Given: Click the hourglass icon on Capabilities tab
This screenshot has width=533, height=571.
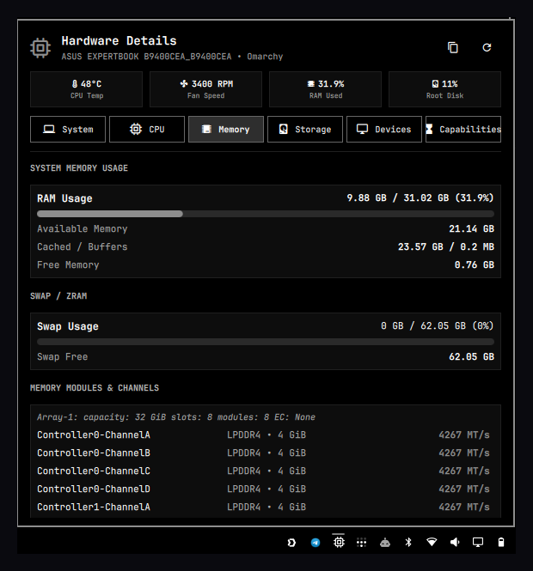Looking at the screenshot, I should point(430,130).
